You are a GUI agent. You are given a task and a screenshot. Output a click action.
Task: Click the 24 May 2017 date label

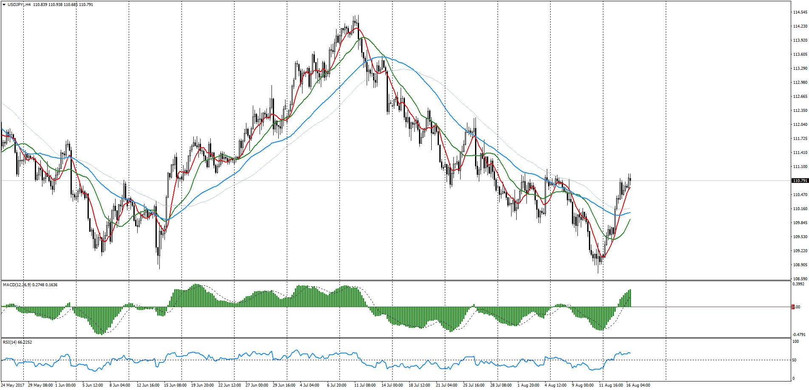point(13,385)
